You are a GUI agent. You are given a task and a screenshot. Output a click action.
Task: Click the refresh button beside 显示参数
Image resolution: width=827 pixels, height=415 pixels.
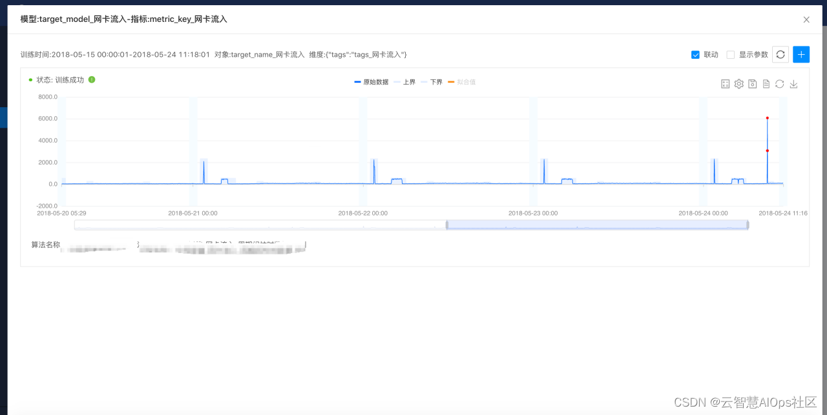click(x=780, y=54)
